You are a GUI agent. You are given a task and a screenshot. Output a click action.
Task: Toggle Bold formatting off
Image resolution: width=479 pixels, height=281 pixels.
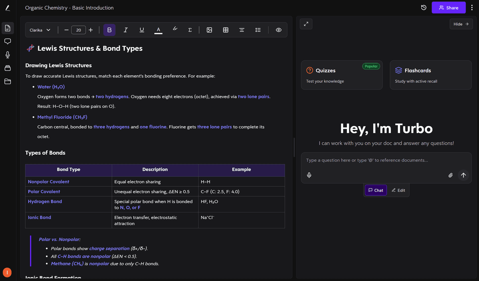click(x=109, y=30)
